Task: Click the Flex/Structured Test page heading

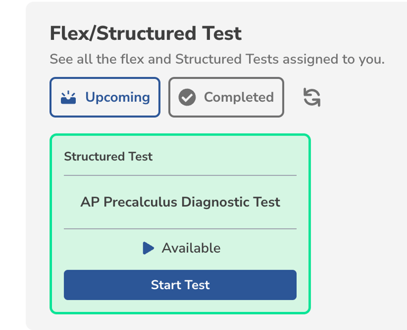Action: [146, 33]
